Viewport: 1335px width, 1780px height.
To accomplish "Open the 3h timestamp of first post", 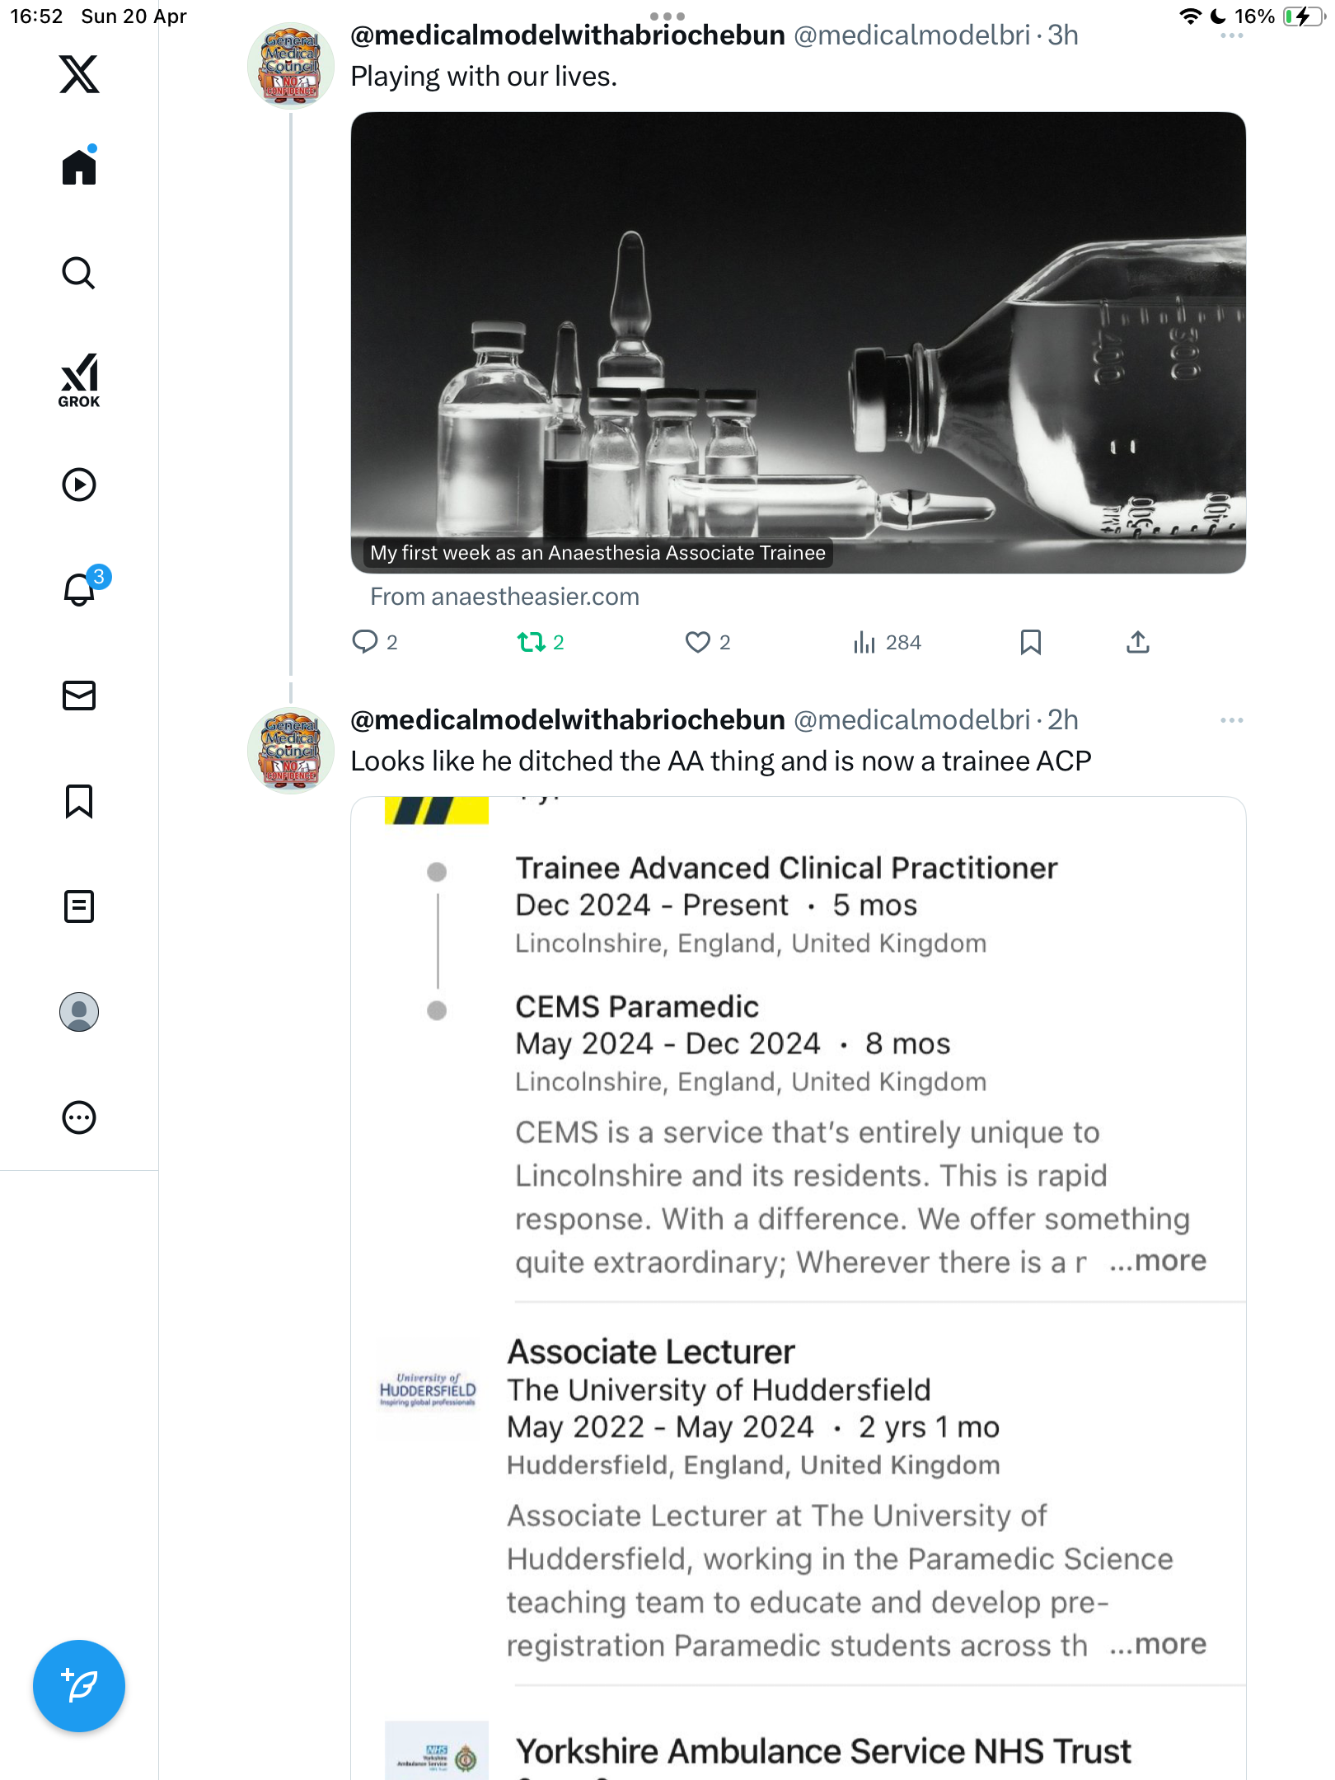I will (1063, 35).
